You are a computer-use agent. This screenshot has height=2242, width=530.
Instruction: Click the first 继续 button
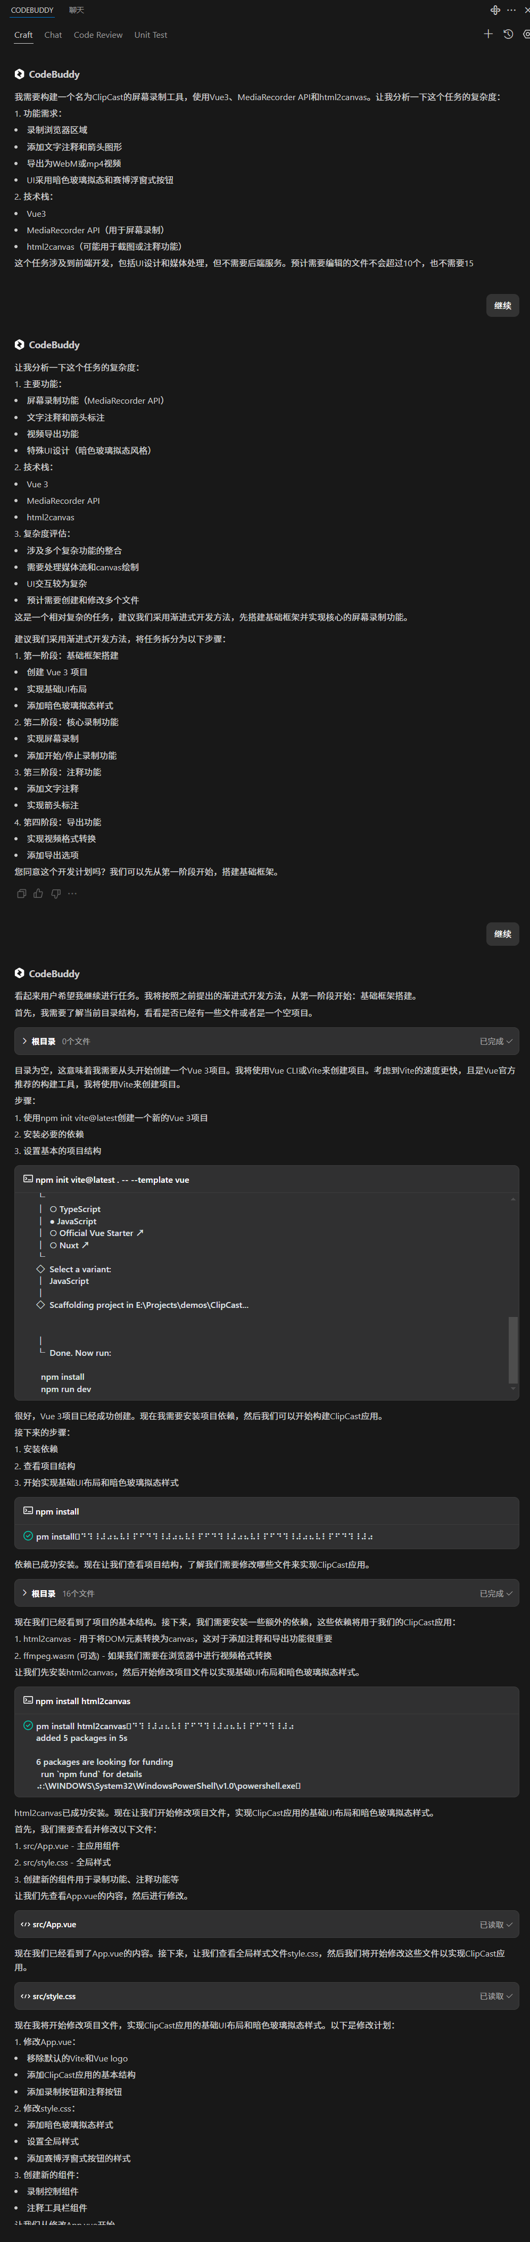pyautogui.click(x=502, y=306)
